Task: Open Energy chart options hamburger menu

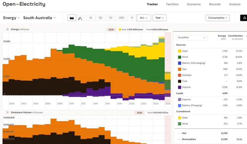Action: pyautogui.click(x=7, y=29)
